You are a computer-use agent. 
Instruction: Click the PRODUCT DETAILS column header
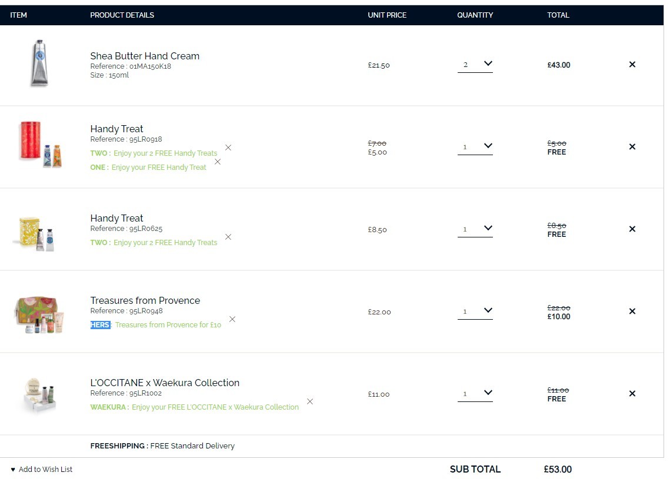122,15
